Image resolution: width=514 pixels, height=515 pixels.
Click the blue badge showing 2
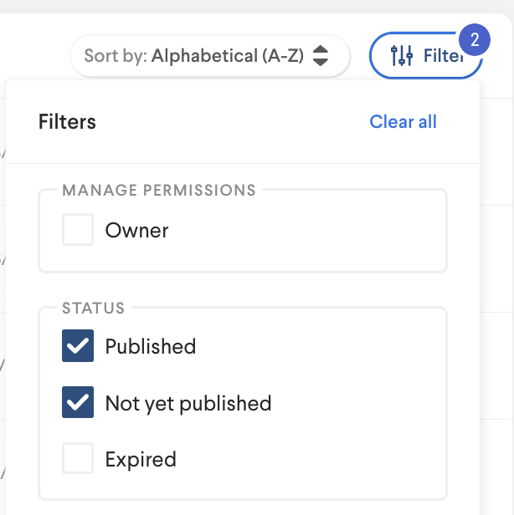(x=474, y=40)
